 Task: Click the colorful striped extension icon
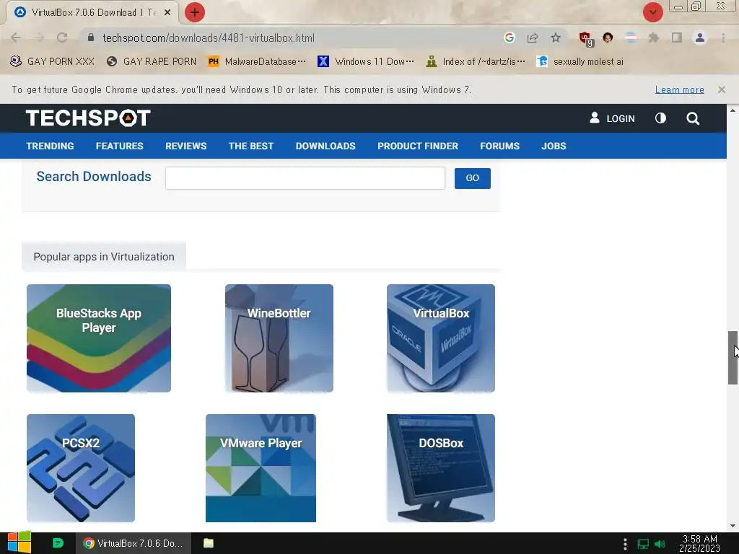631,38
